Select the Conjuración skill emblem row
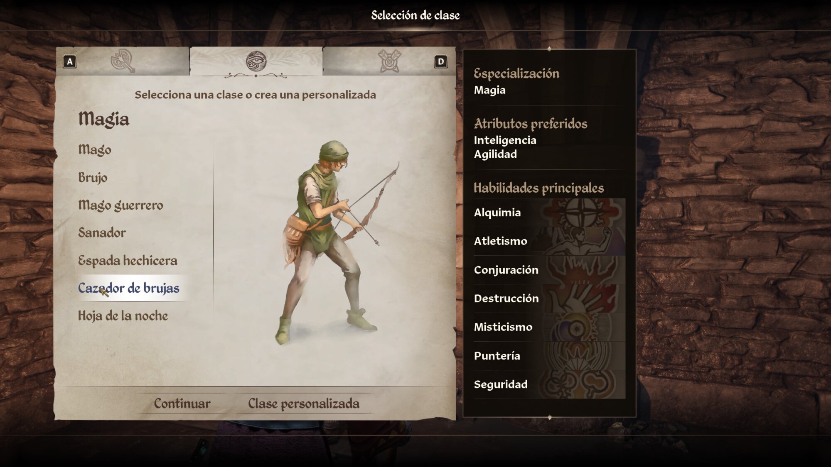This screenshot has height=467, width=831. pos(549,270)
